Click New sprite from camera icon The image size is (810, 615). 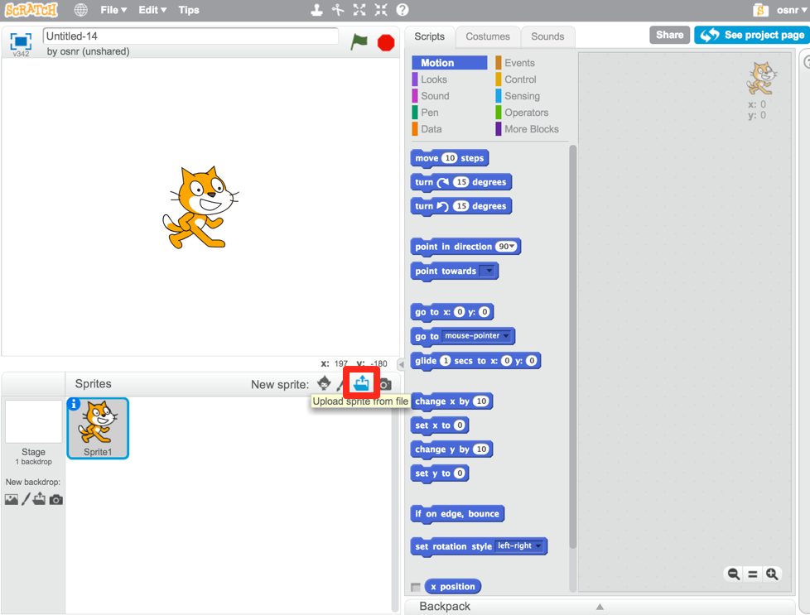pos(385,385)
